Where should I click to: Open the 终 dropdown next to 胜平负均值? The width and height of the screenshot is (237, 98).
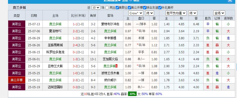point(193,13)
